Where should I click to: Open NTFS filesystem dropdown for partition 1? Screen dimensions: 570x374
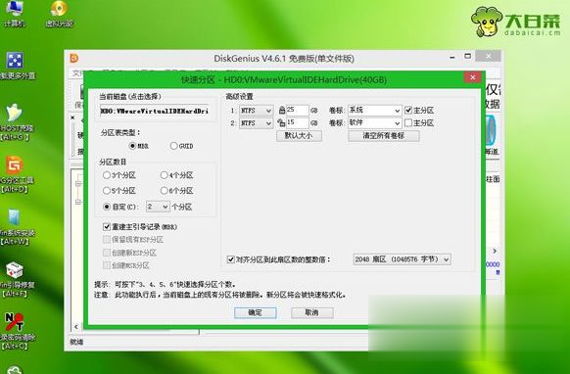click(x=257, y=110)
